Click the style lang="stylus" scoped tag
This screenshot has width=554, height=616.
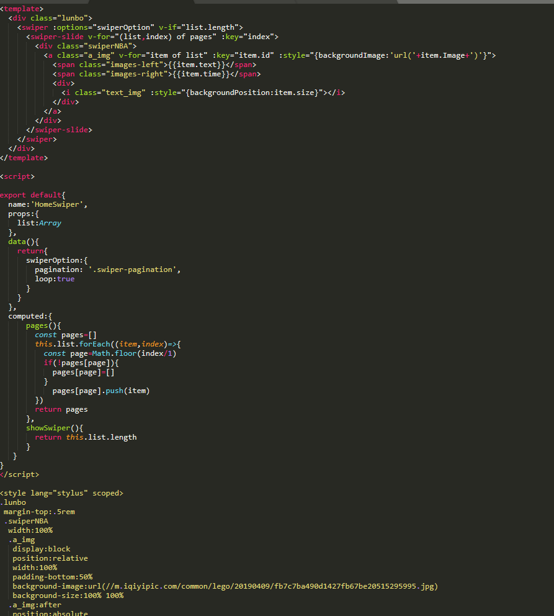(61, 494)
